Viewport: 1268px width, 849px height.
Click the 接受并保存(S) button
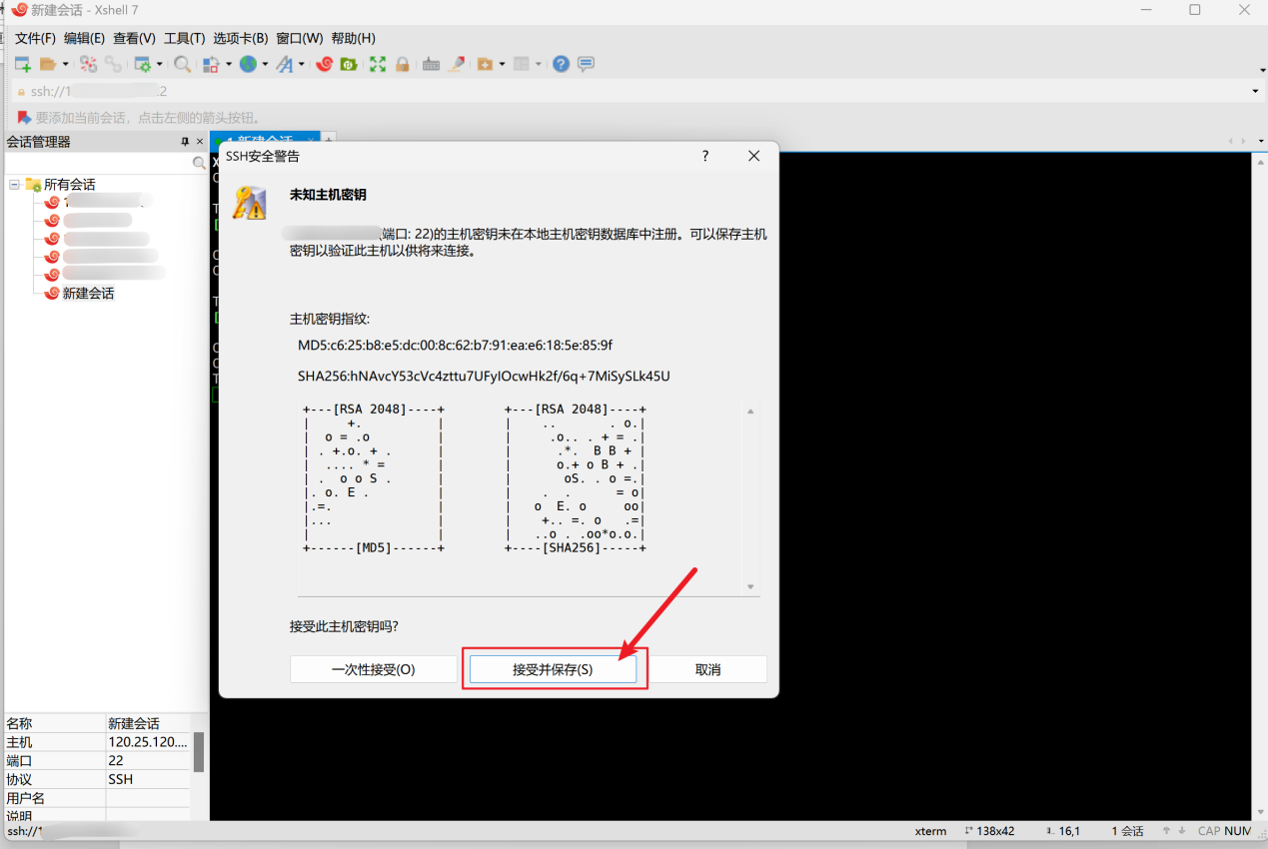pos(553,669)
